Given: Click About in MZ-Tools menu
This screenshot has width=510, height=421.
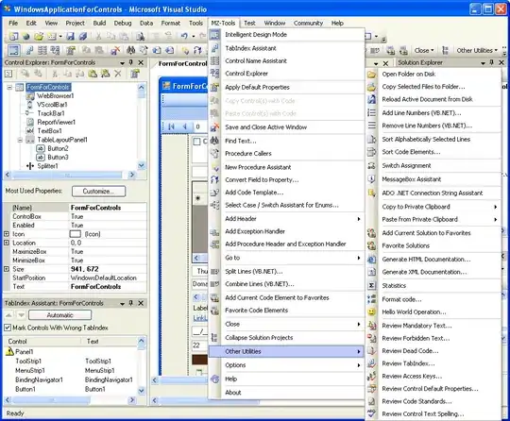Looking at the screenshot, I should point(286,393).
